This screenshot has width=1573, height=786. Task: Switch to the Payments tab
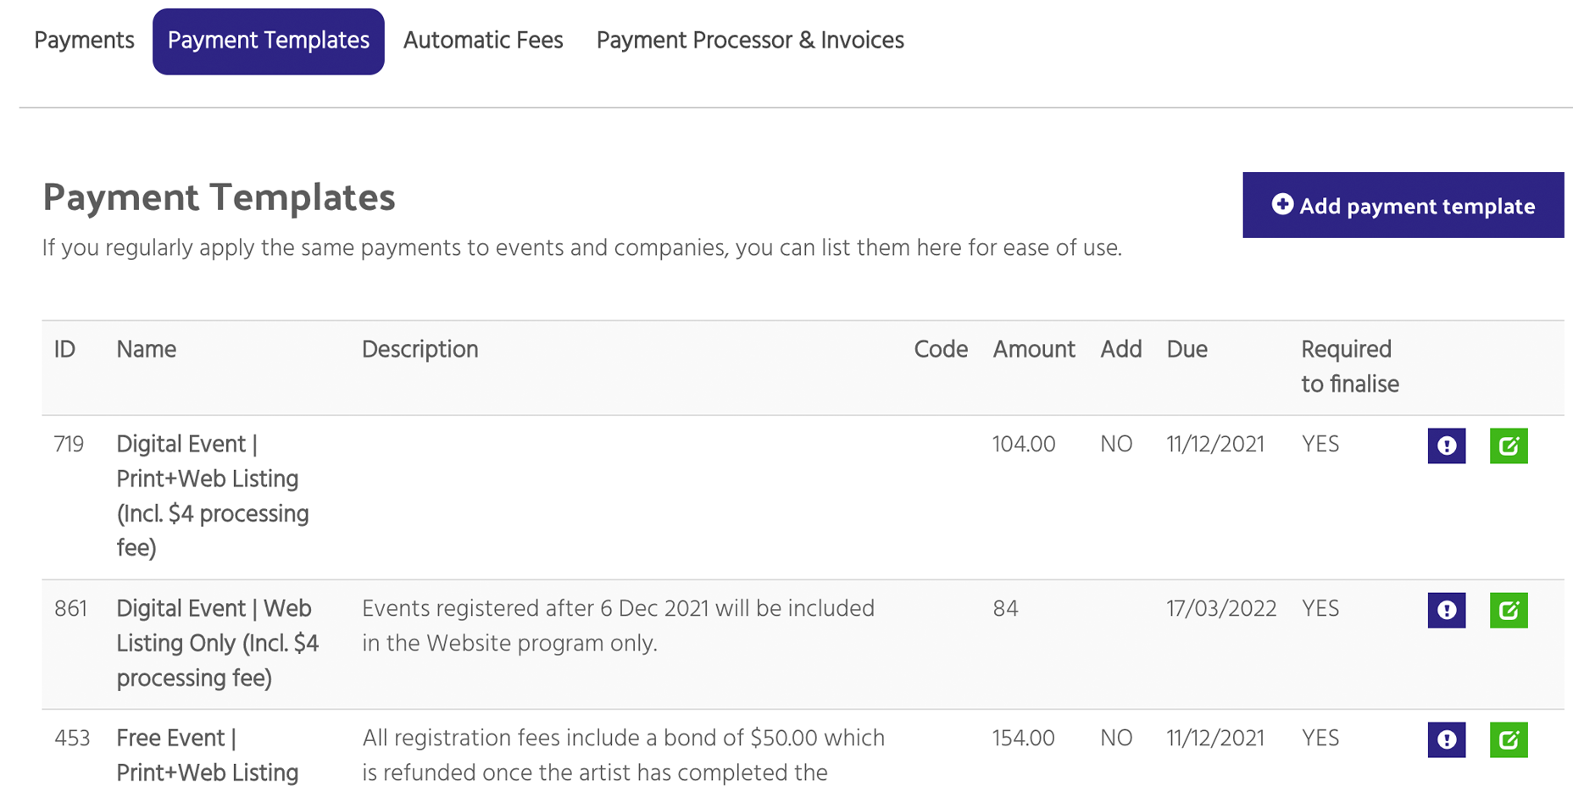(x=84, y=41)
